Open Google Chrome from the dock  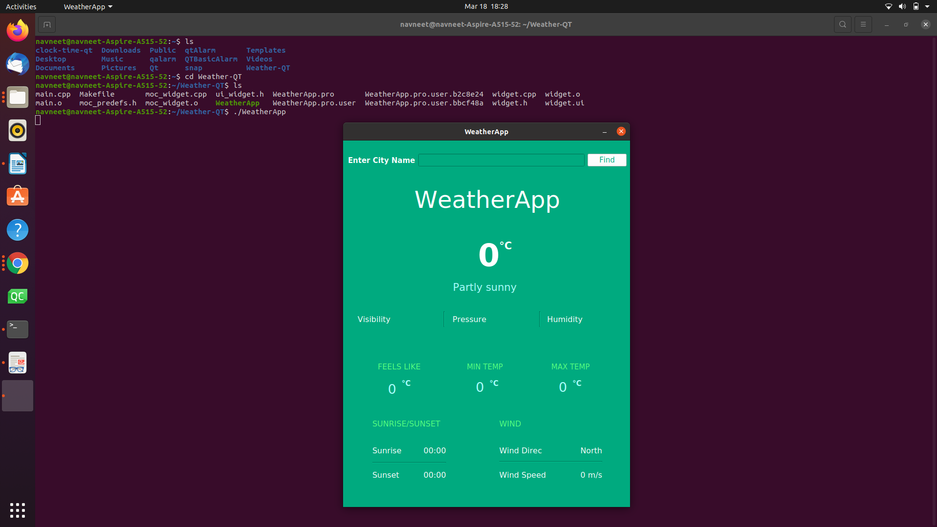(x=17, y=263)
